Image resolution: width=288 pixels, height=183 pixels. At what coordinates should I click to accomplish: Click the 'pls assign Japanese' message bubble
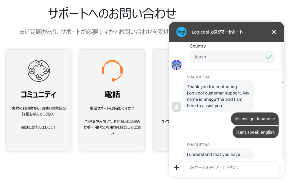(255, 119)
